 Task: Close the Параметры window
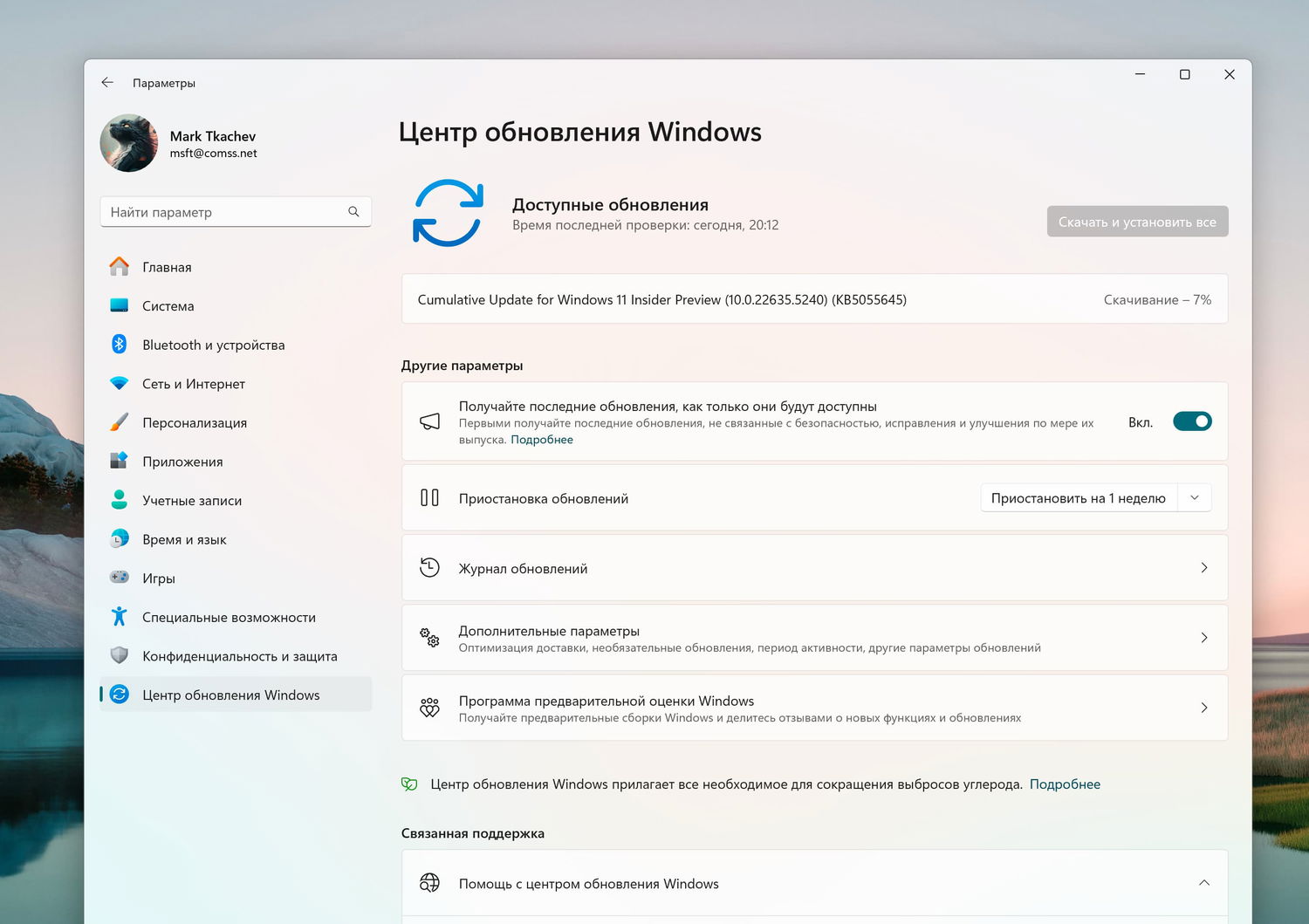point(1230,75)
